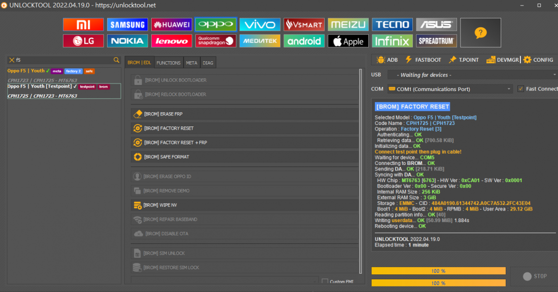The image size is (558, 292).
Task: Choose the Samsung brand logo
Action: click(x=127, y=24)
